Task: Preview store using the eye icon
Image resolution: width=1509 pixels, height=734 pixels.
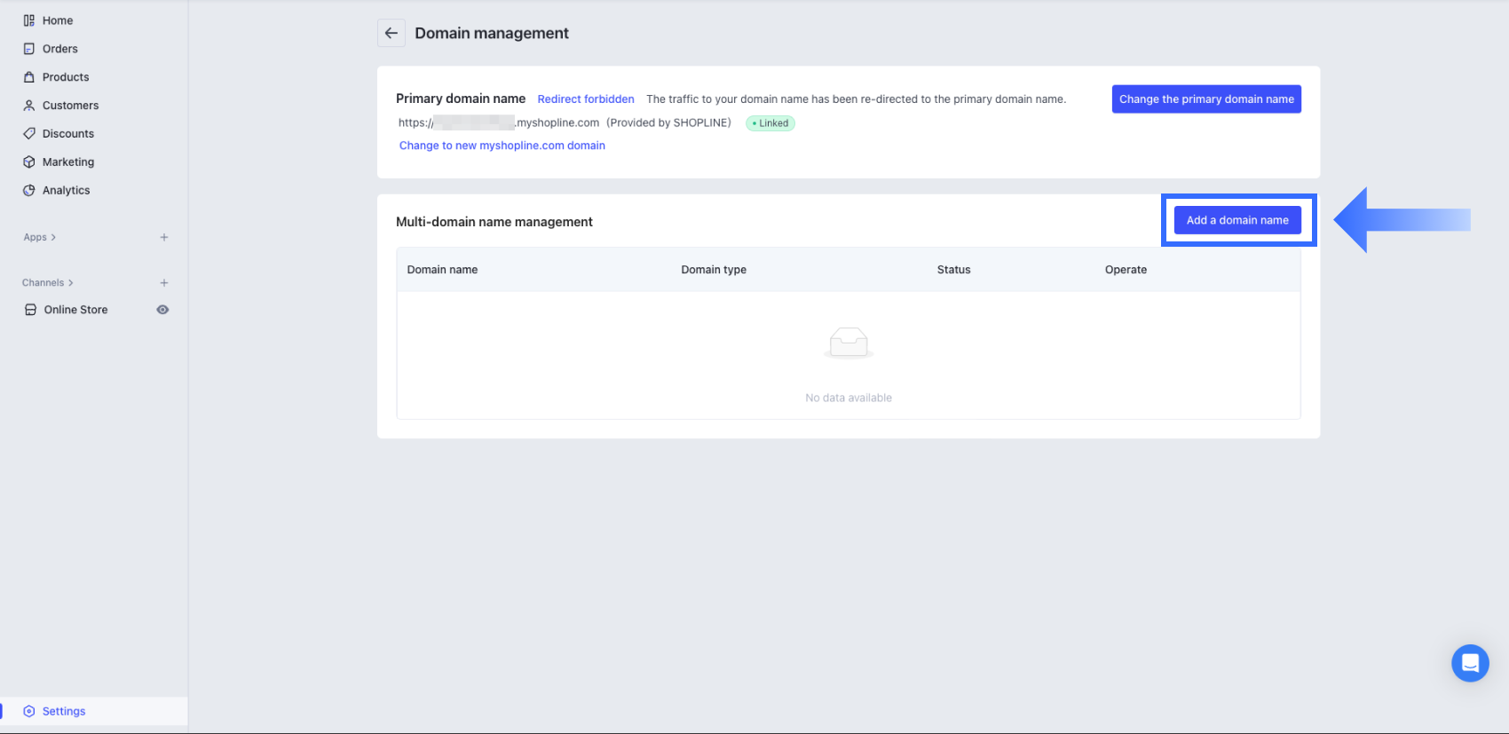Action: click(x=162, y=310)
